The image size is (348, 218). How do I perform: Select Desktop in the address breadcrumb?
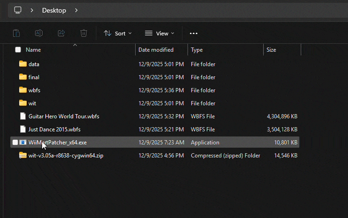coord(54,10)
